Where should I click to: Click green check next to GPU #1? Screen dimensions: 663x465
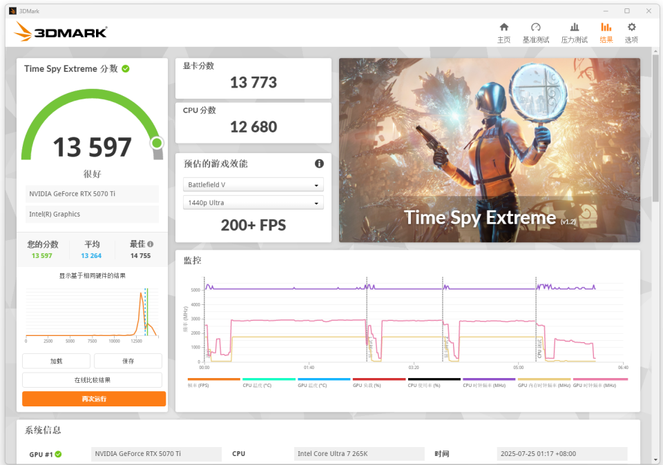[58, 454]
